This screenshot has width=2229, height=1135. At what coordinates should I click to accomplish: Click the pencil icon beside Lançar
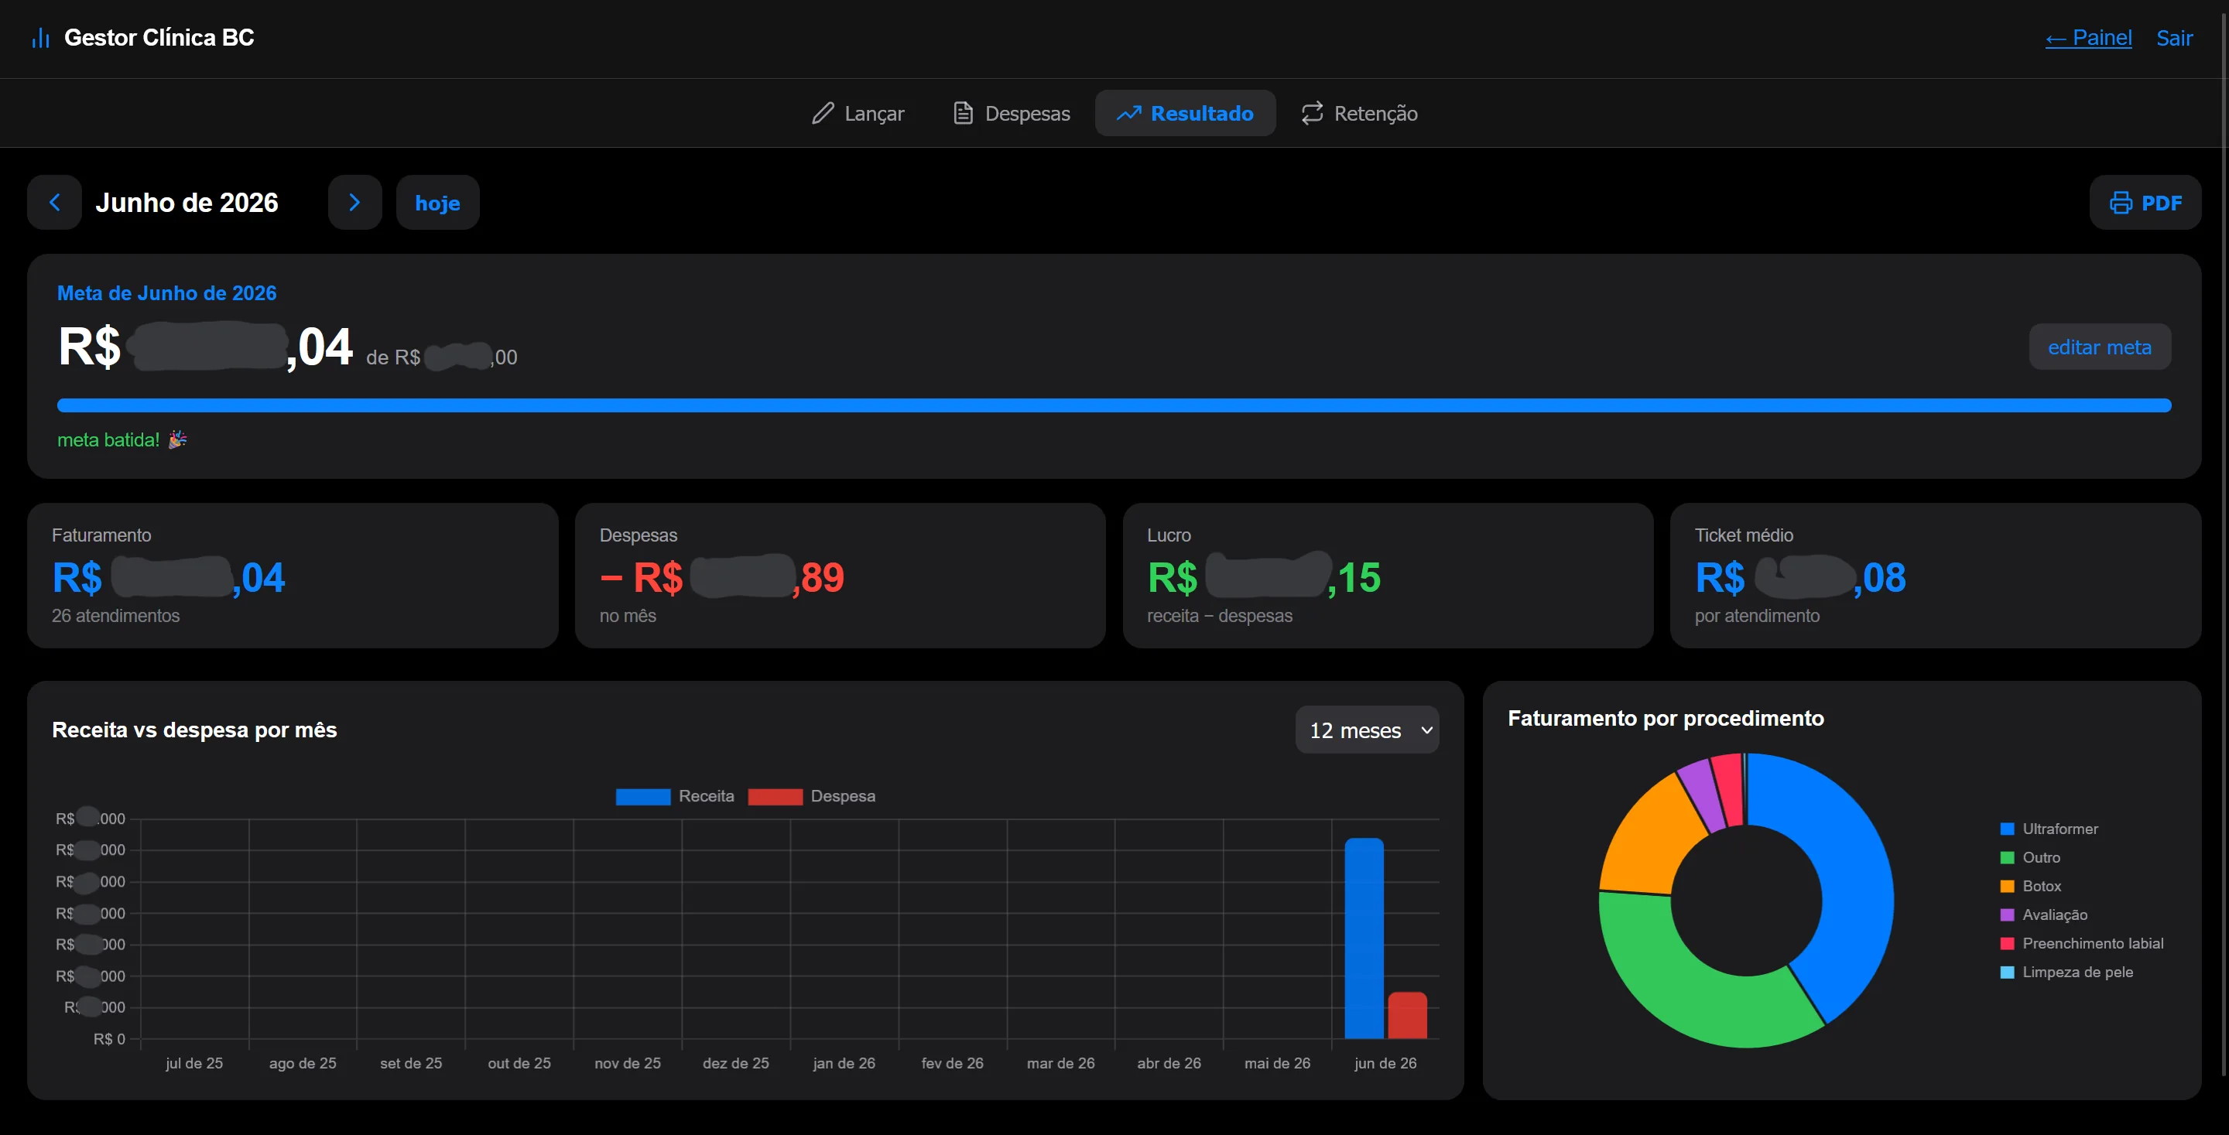[823, 113]
